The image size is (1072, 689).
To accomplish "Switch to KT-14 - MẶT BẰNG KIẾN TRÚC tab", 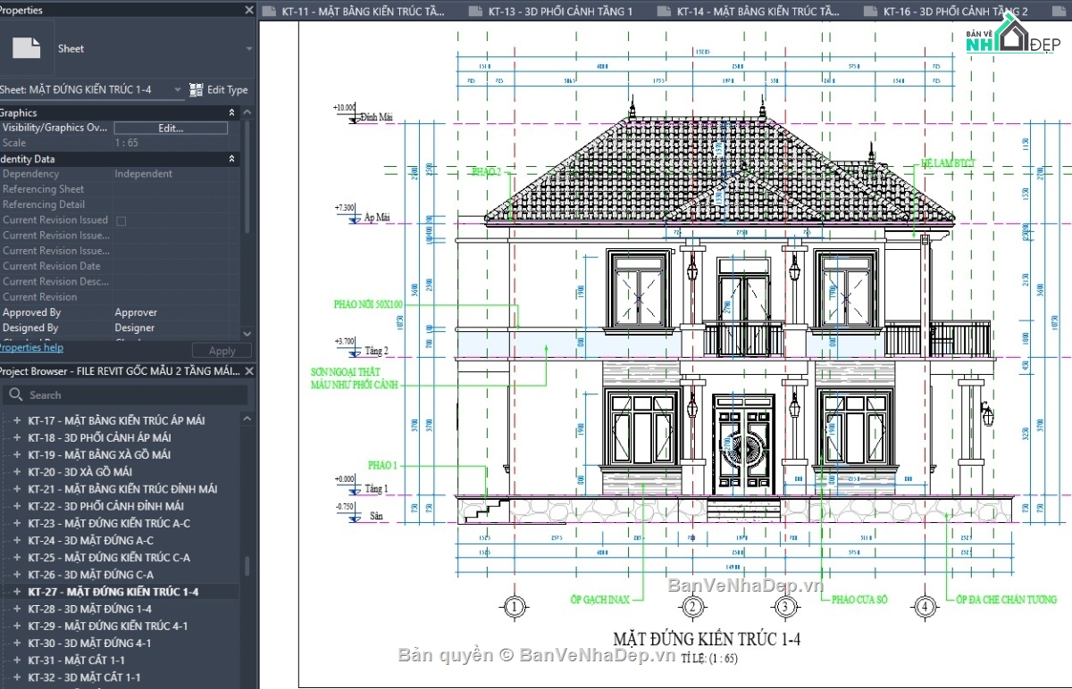I will pos(758,12).
